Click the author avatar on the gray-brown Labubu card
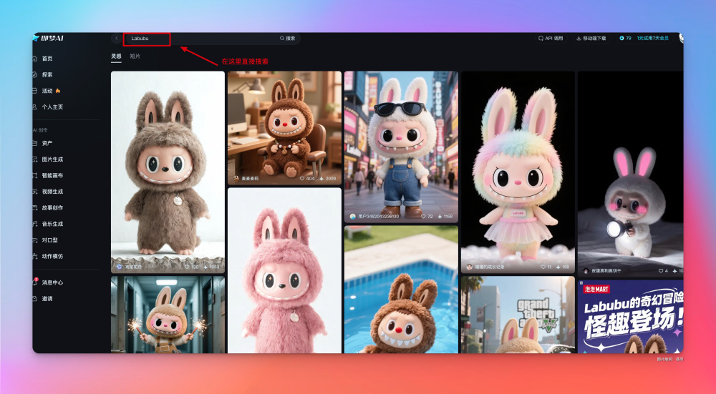Screen dimensions: 716x394 click(119, 267)
